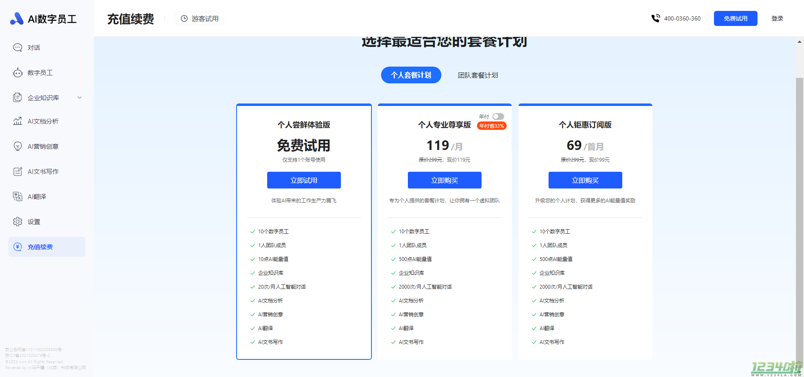This screenshot has height=377, width=804.
Task: Switch to 个人套餐计划 tab
Action: pos(411,75)
